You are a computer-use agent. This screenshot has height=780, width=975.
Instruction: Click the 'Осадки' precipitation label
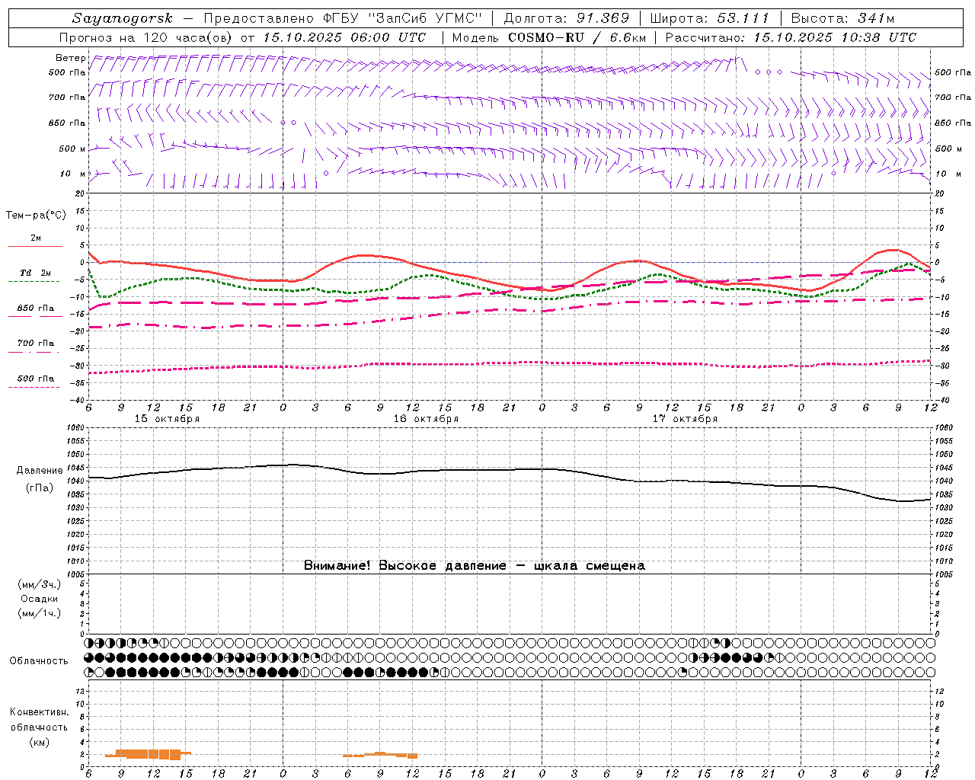tap(40, 599)
